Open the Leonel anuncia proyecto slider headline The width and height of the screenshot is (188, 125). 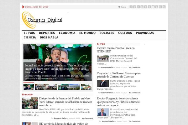pyautogui.click(x=56, y=69)
